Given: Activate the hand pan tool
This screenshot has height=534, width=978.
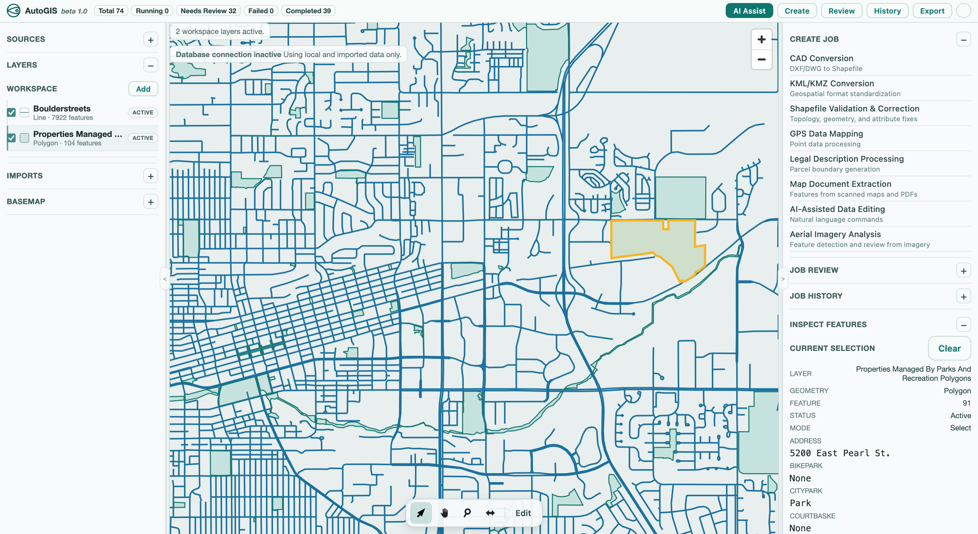Looking at the screenshot, I should tap(444, 513).
